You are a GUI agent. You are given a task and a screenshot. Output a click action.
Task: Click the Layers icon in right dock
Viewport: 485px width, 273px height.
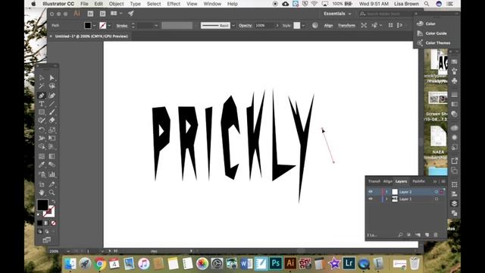click(454, 203)
